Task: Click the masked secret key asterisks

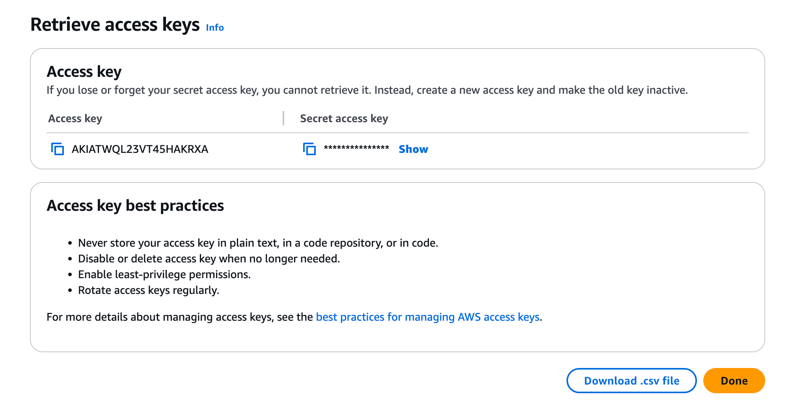Action: (356, 149)
